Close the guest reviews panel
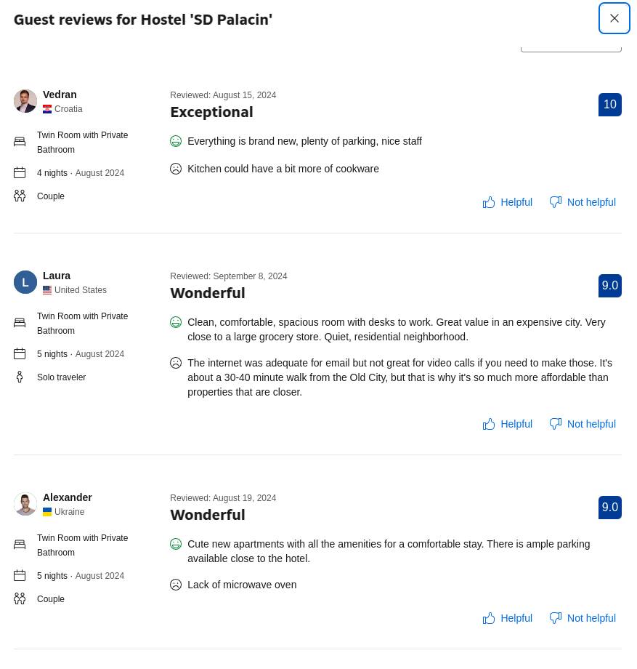The height and width of the screenshot is (669, 637). [x=614, y=19]
